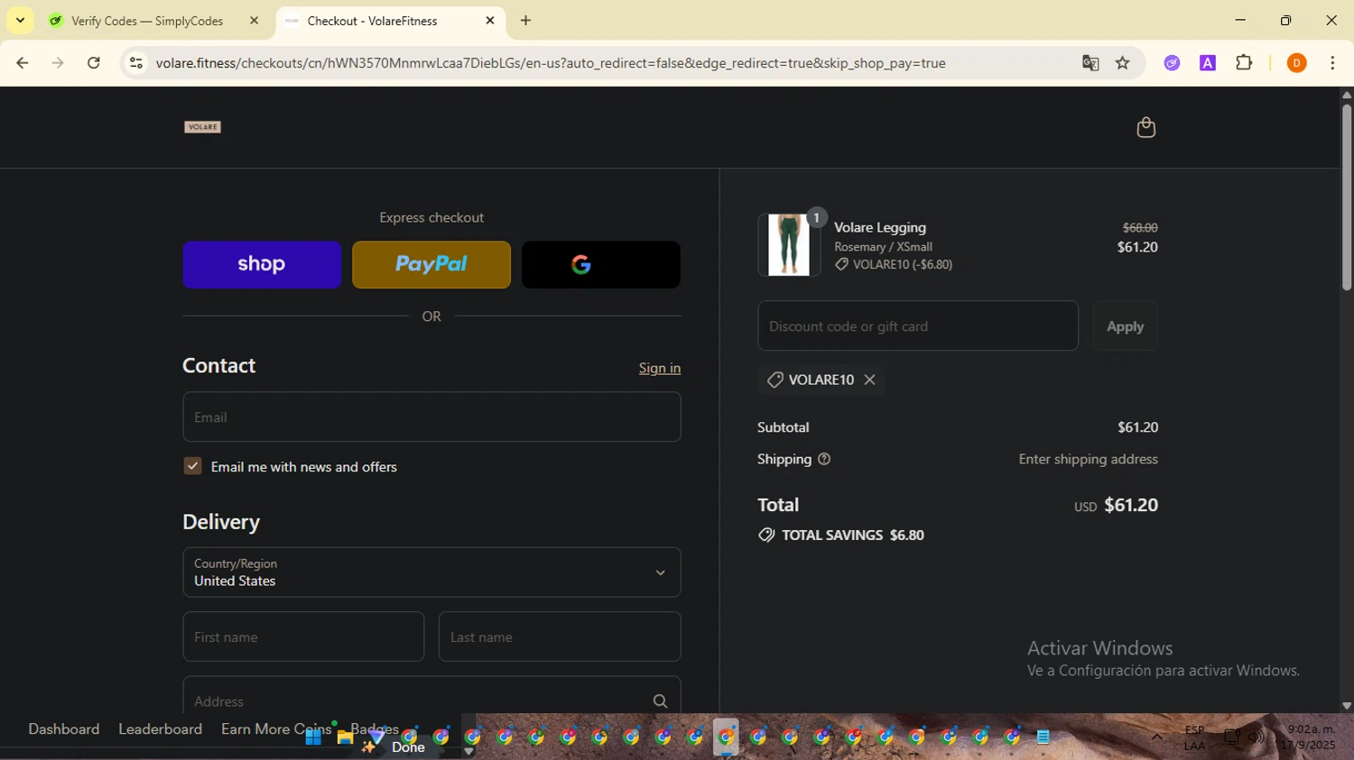Select the Checkout - VolareFitness tab

pyautogui.click(x=390, y=21)
